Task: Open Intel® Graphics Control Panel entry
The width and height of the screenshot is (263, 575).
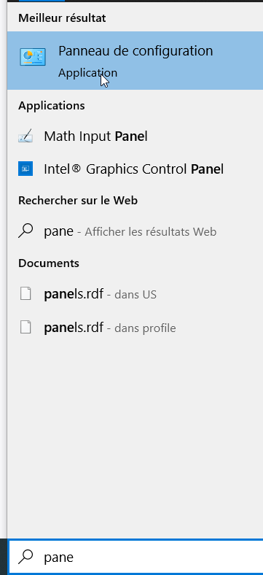Action: [x=136, y=169]
